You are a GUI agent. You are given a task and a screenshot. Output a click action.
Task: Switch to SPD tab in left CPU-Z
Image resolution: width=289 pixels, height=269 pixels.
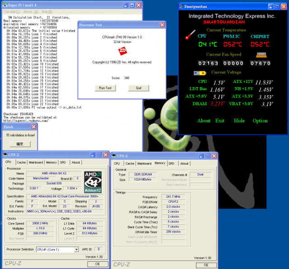click(63, 162)
